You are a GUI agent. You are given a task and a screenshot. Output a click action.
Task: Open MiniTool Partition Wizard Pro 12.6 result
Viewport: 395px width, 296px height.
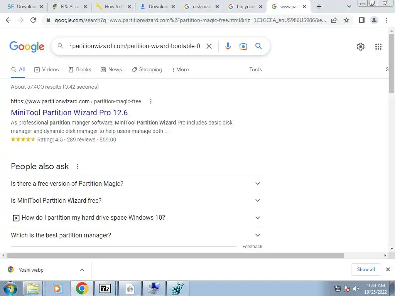(69, 113)
